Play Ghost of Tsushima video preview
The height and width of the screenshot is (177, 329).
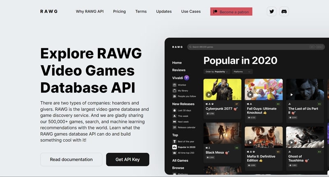point(291,142)
